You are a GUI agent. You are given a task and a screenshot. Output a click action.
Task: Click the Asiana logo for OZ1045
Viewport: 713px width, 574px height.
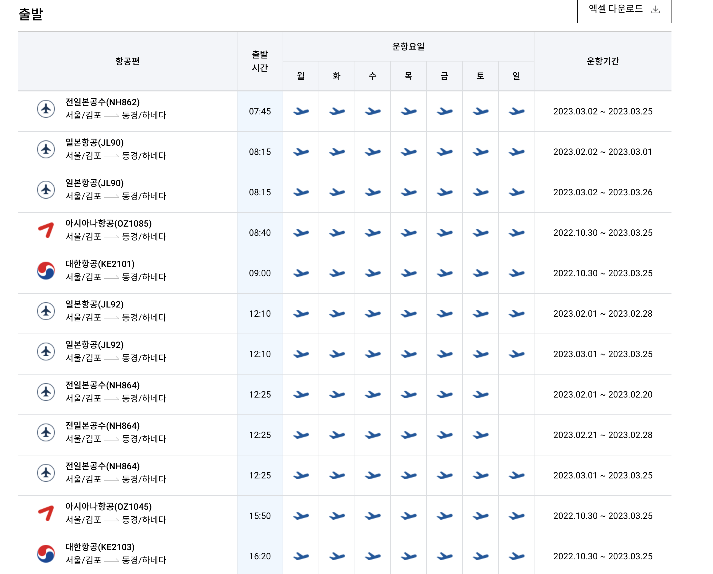point(46,513)
